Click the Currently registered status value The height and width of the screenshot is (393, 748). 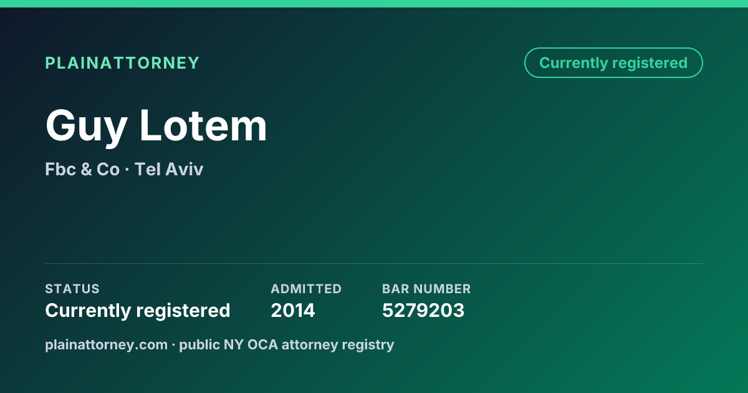[x=138, y=311]
